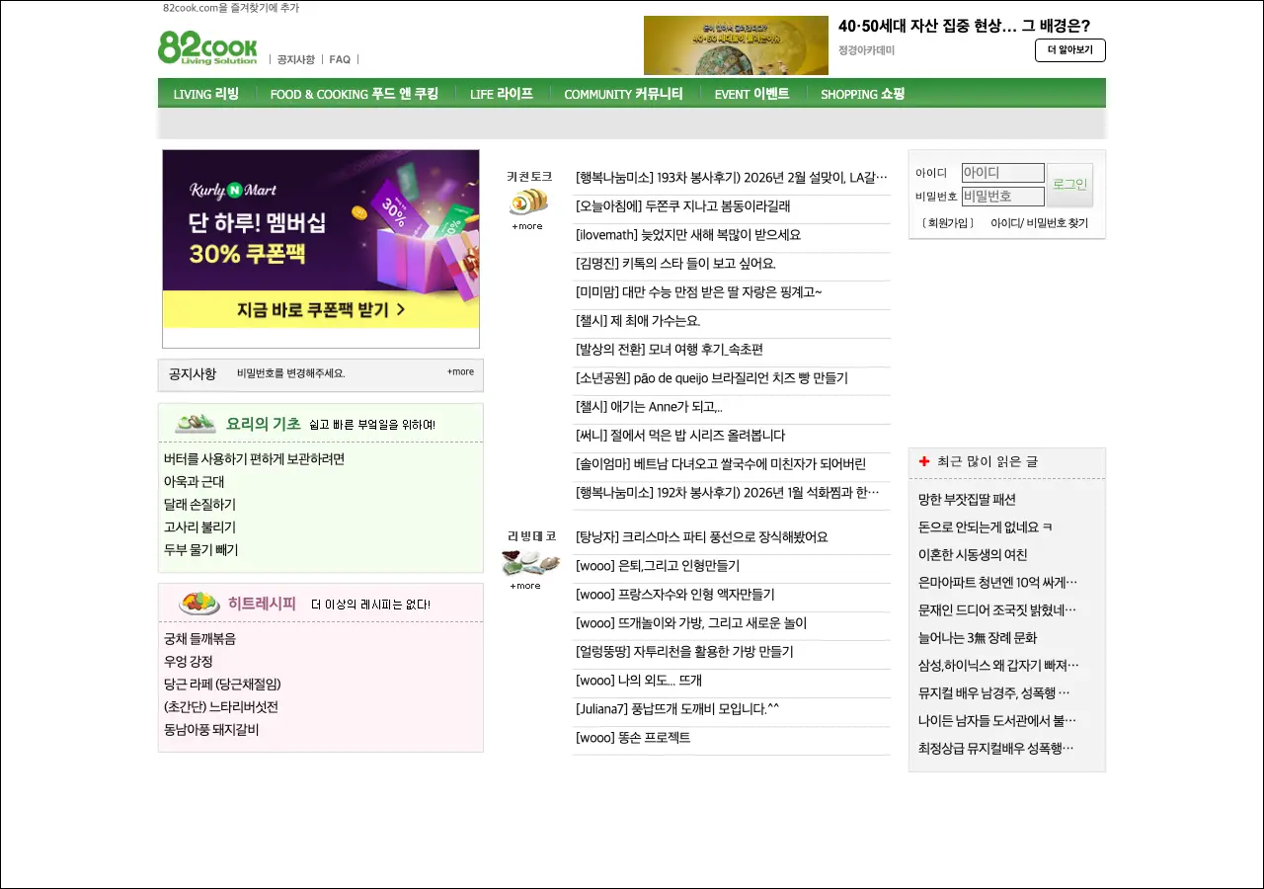Image resolution: width=1264 pixels, height=889 pixels.
Task: Click the 82cook Living Solution logo
Action: coord(207,47)
